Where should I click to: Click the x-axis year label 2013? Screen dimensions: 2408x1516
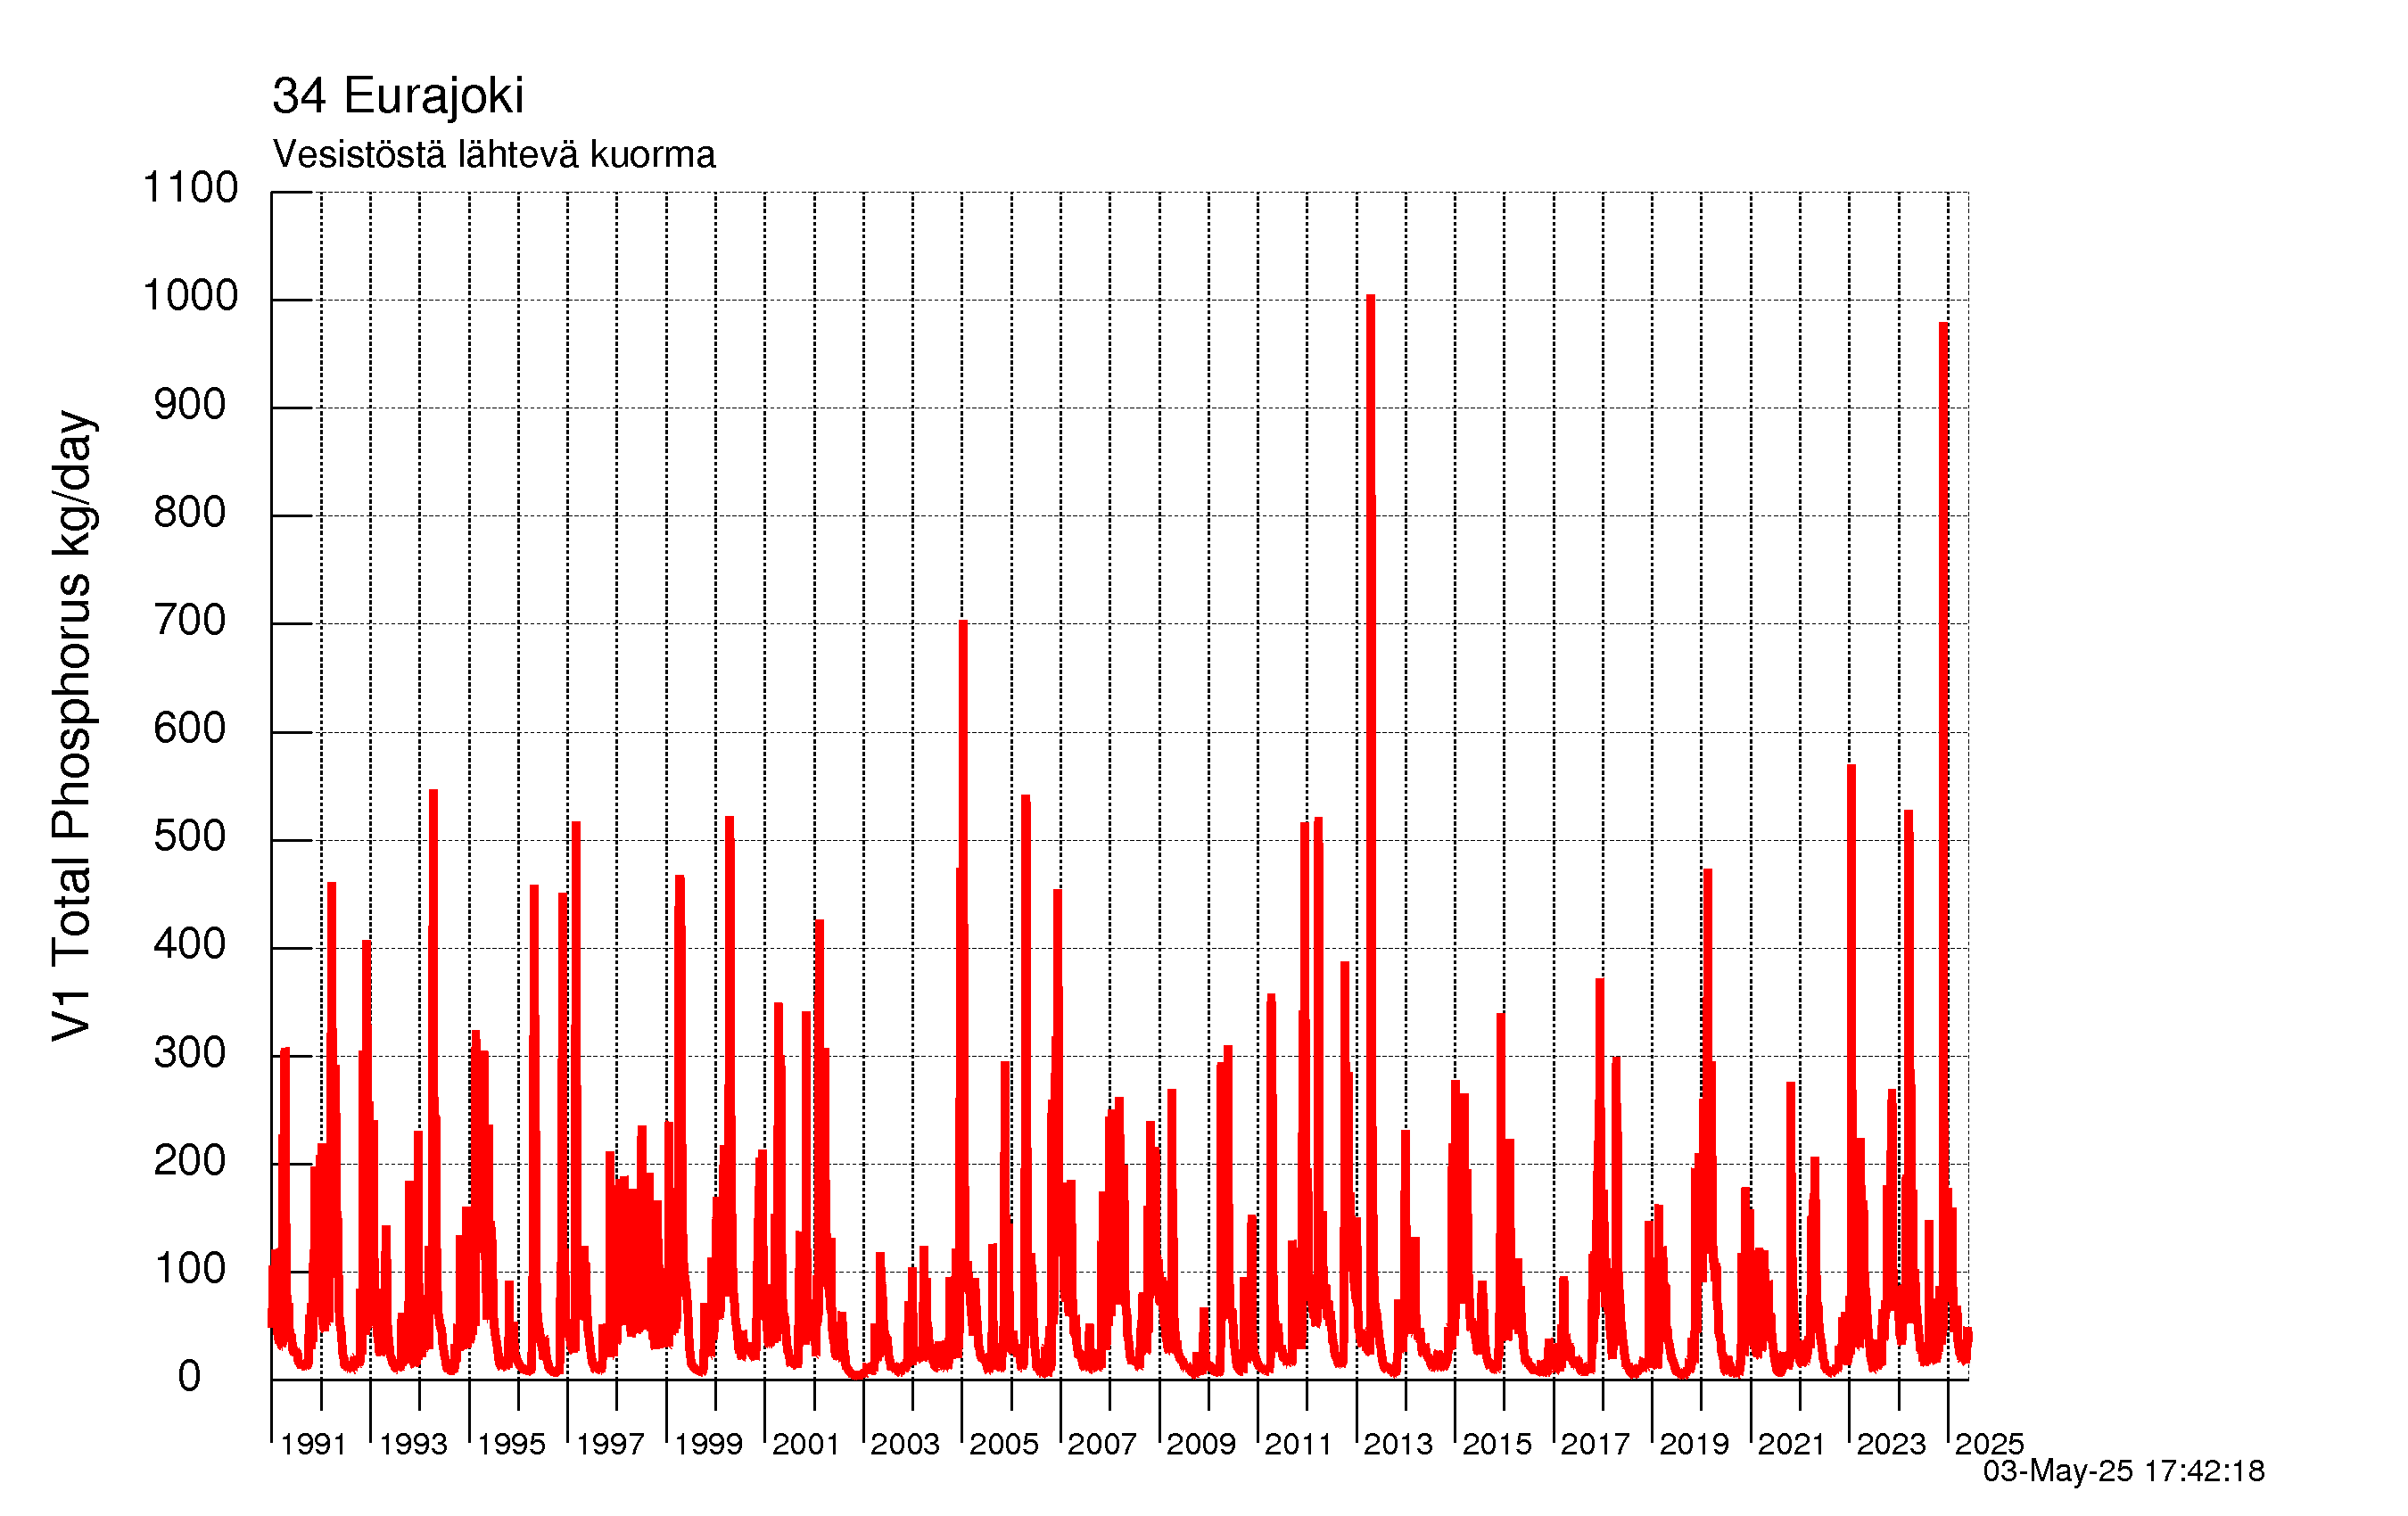pos(1398,1444)
